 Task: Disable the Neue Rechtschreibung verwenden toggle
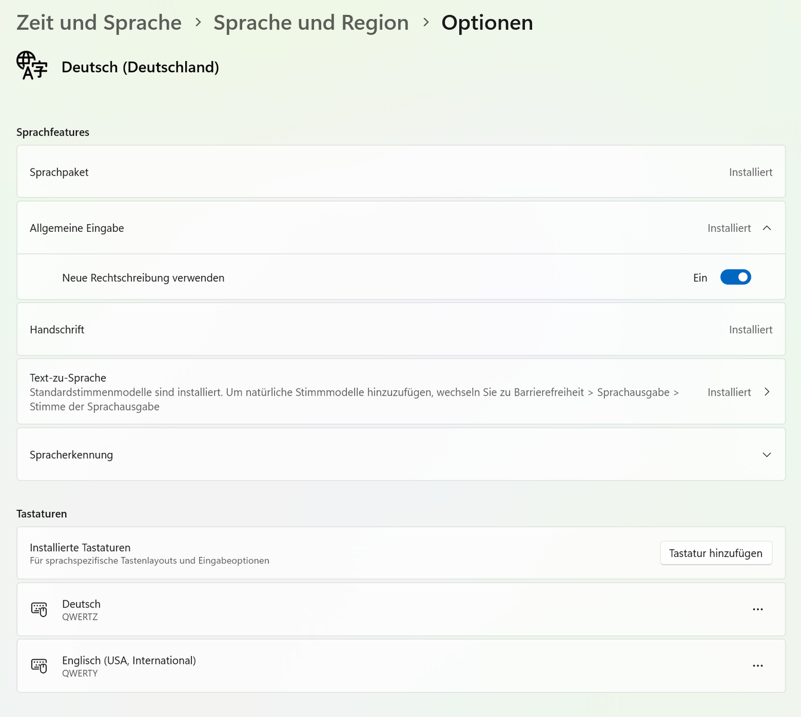point(735,277)
